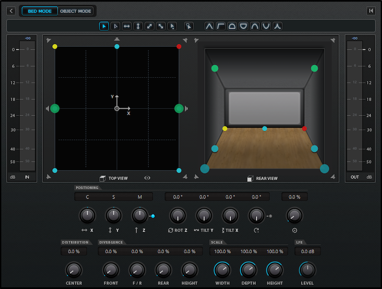The image size is (382, 289).
Task: Click the Rear View cube icon
Action: coord(250,178)
